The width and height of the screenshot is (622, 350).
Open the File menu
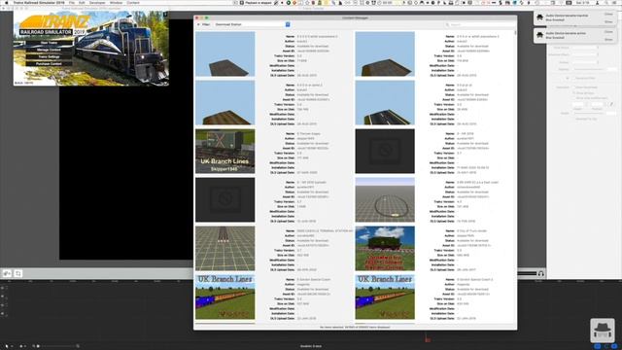tap(72, 2)
